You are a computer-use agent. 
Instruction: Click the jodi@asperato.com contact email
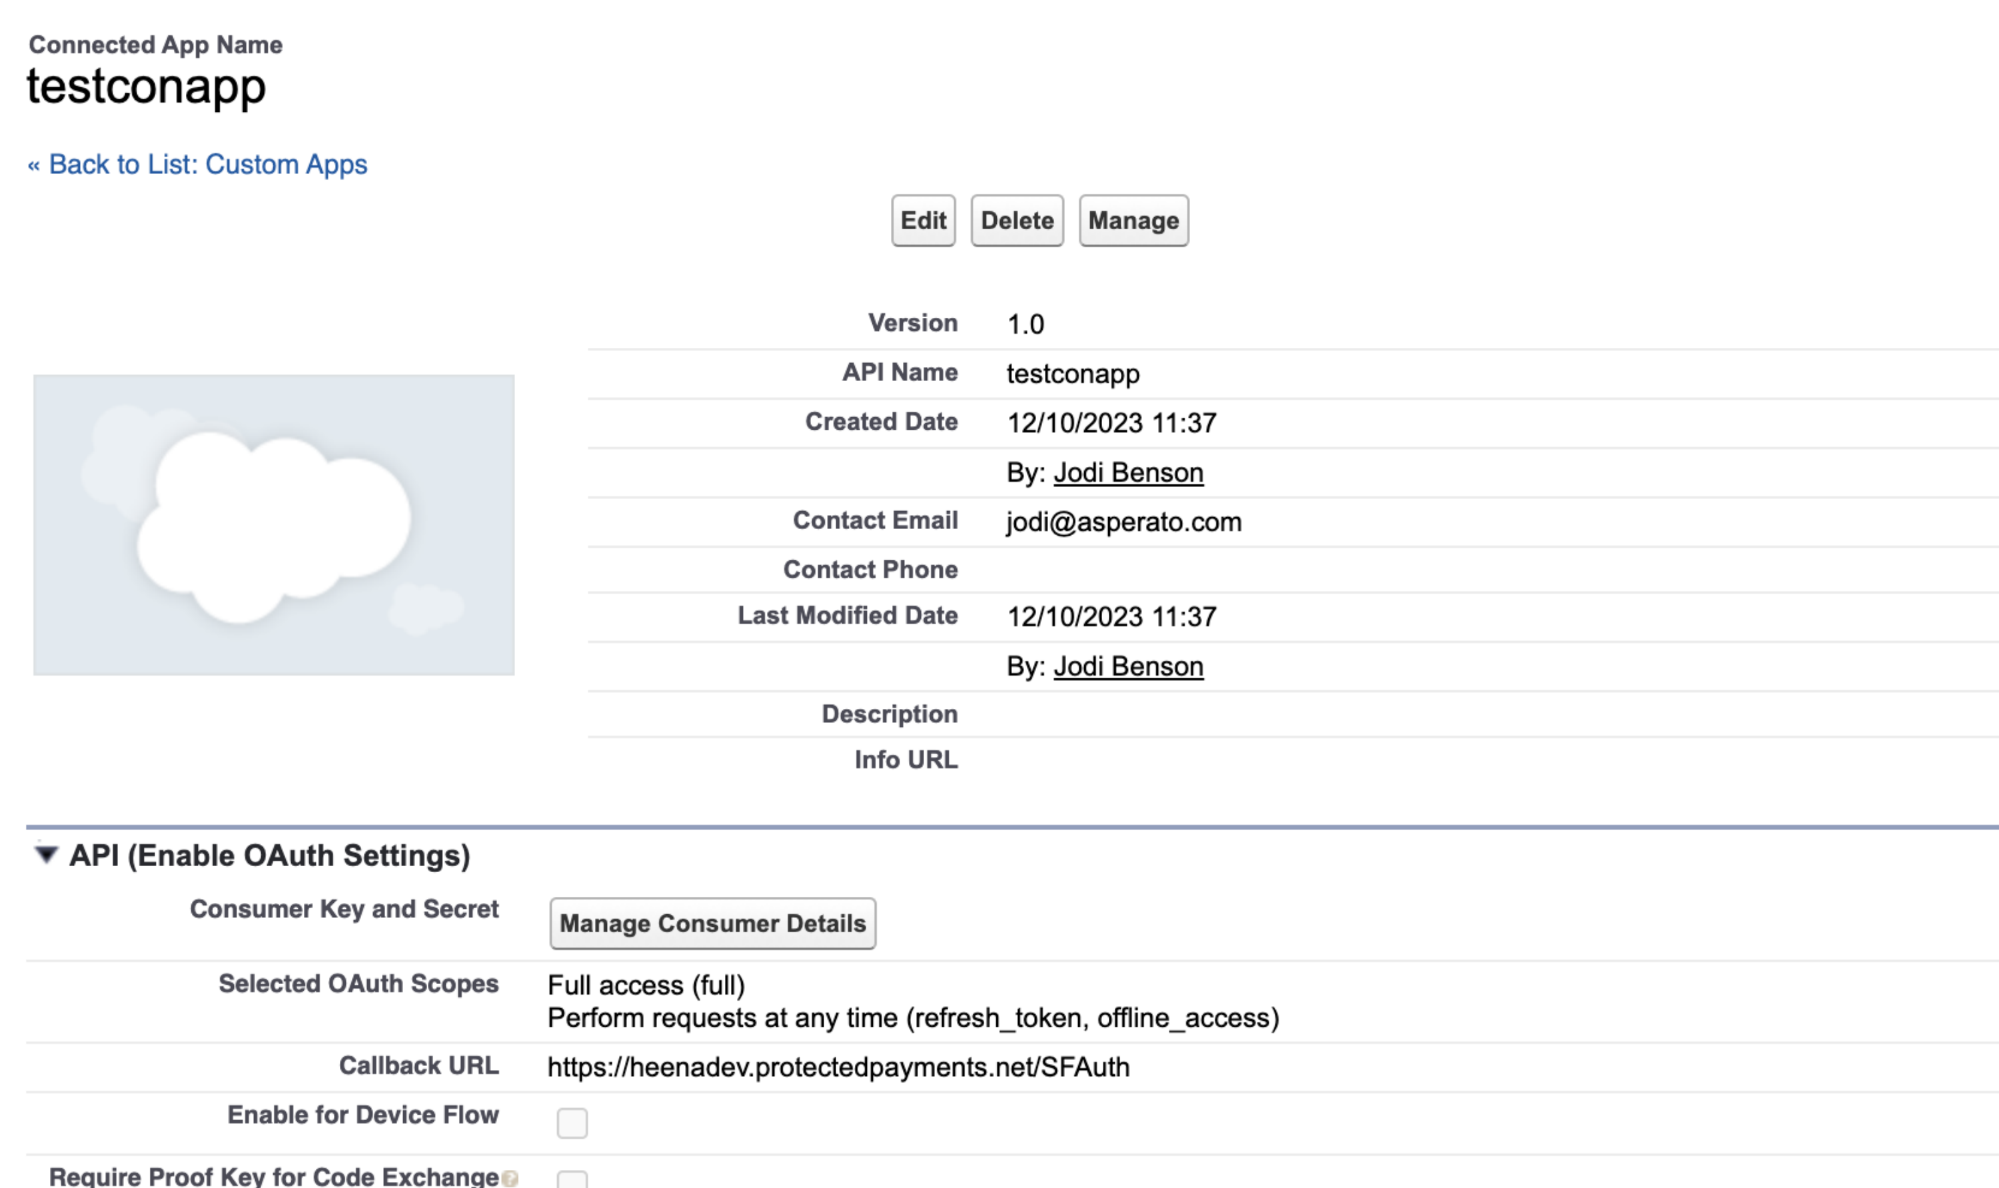pyautogui.click(x=1123, y=522)
